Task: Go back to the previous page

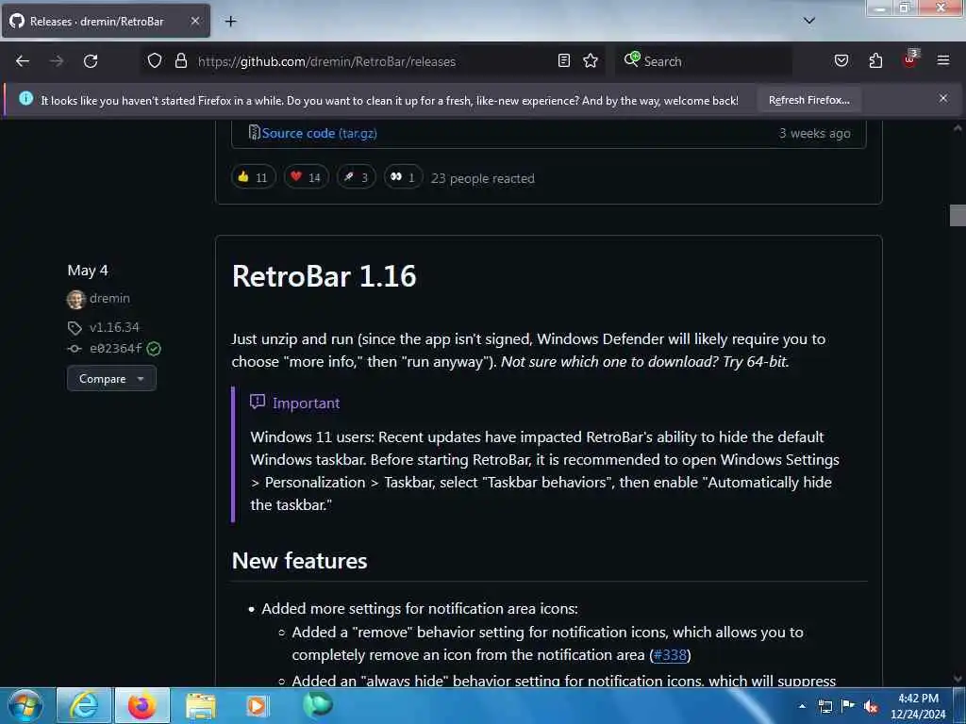Action: 23,61
